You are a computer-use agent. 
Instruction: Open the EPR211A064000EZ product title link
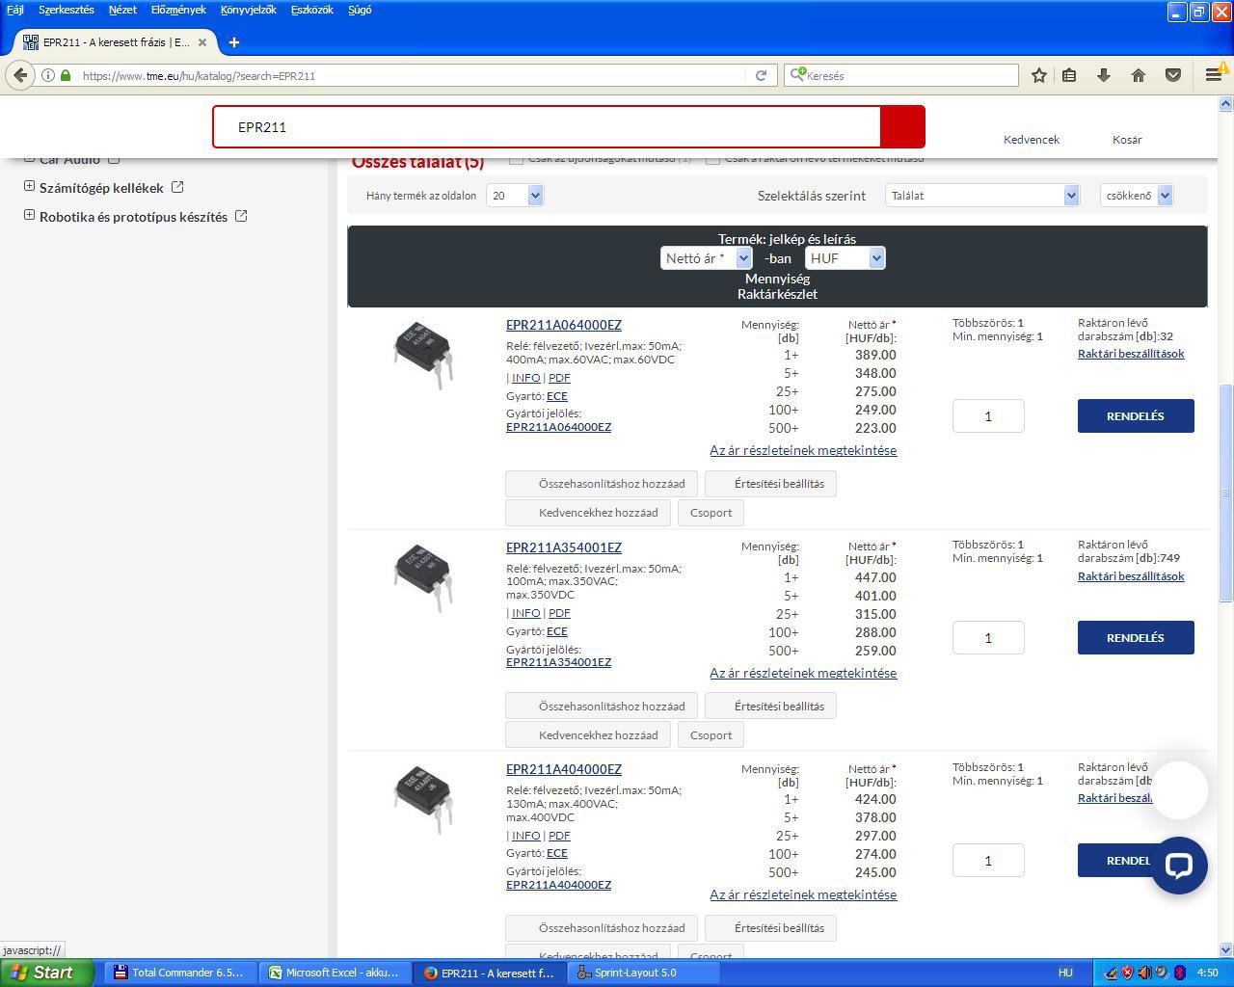564,325
